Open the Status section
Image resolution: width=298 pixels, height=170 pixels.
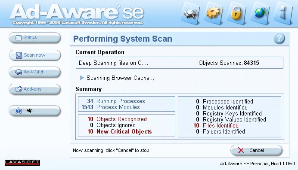pyautogui.click(x=34, y=38)
